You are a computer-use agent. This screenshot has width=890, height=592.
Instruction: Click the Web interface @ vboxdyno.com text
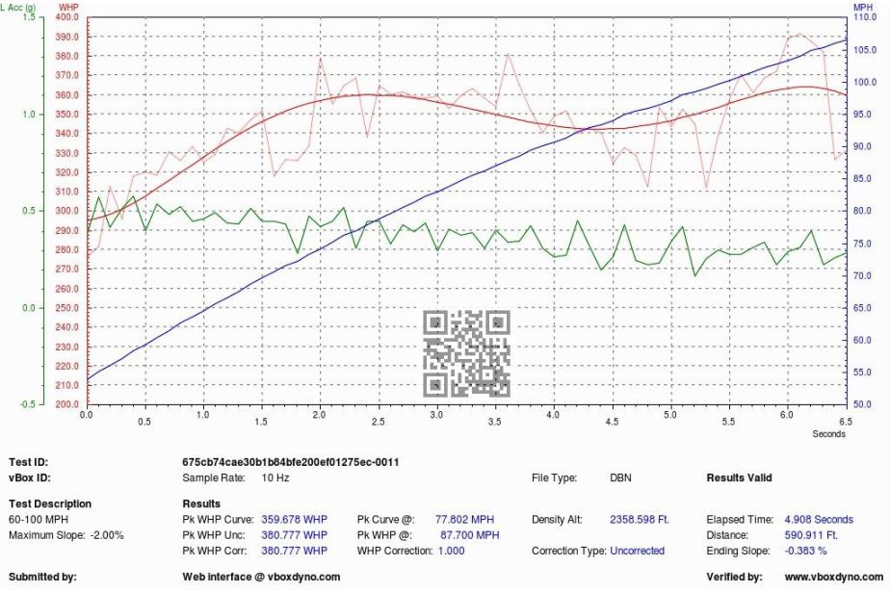tap(261, 578)
